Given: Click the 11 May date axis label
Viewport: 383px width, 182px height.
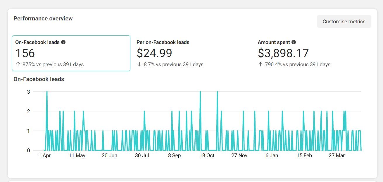Looking at the screenshot, I should [77, 155].
